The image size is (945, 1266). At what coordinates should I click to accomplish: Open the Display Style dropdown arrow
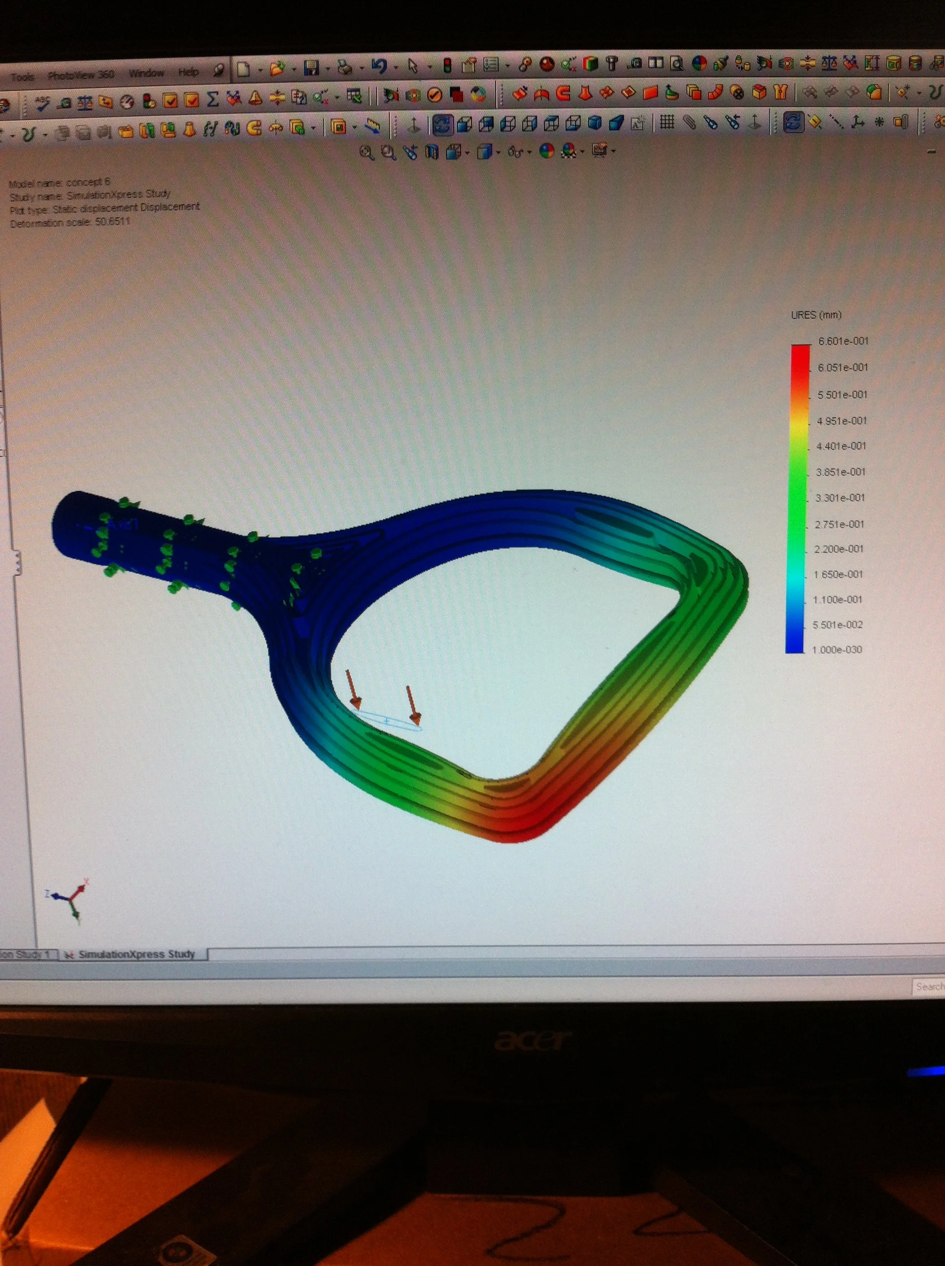[498, 152]
